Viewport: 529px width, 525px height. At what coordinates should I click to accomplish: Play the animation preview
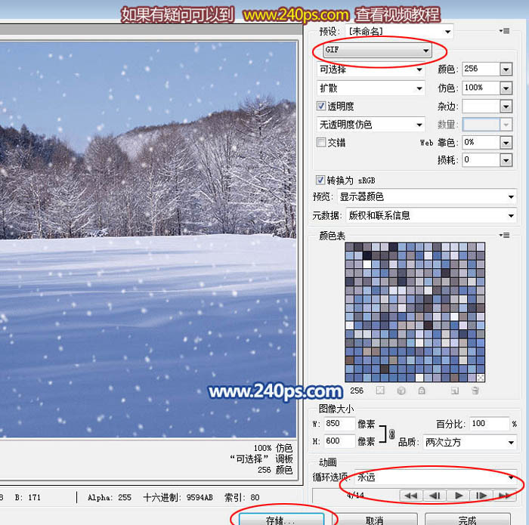(458, 496)
